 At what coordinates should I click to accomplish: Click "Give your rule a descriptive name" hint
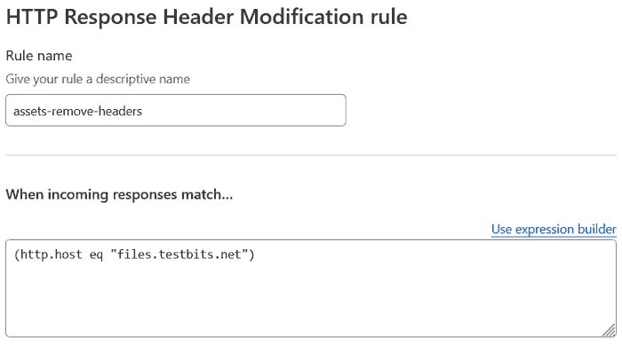tap(98, 79)
